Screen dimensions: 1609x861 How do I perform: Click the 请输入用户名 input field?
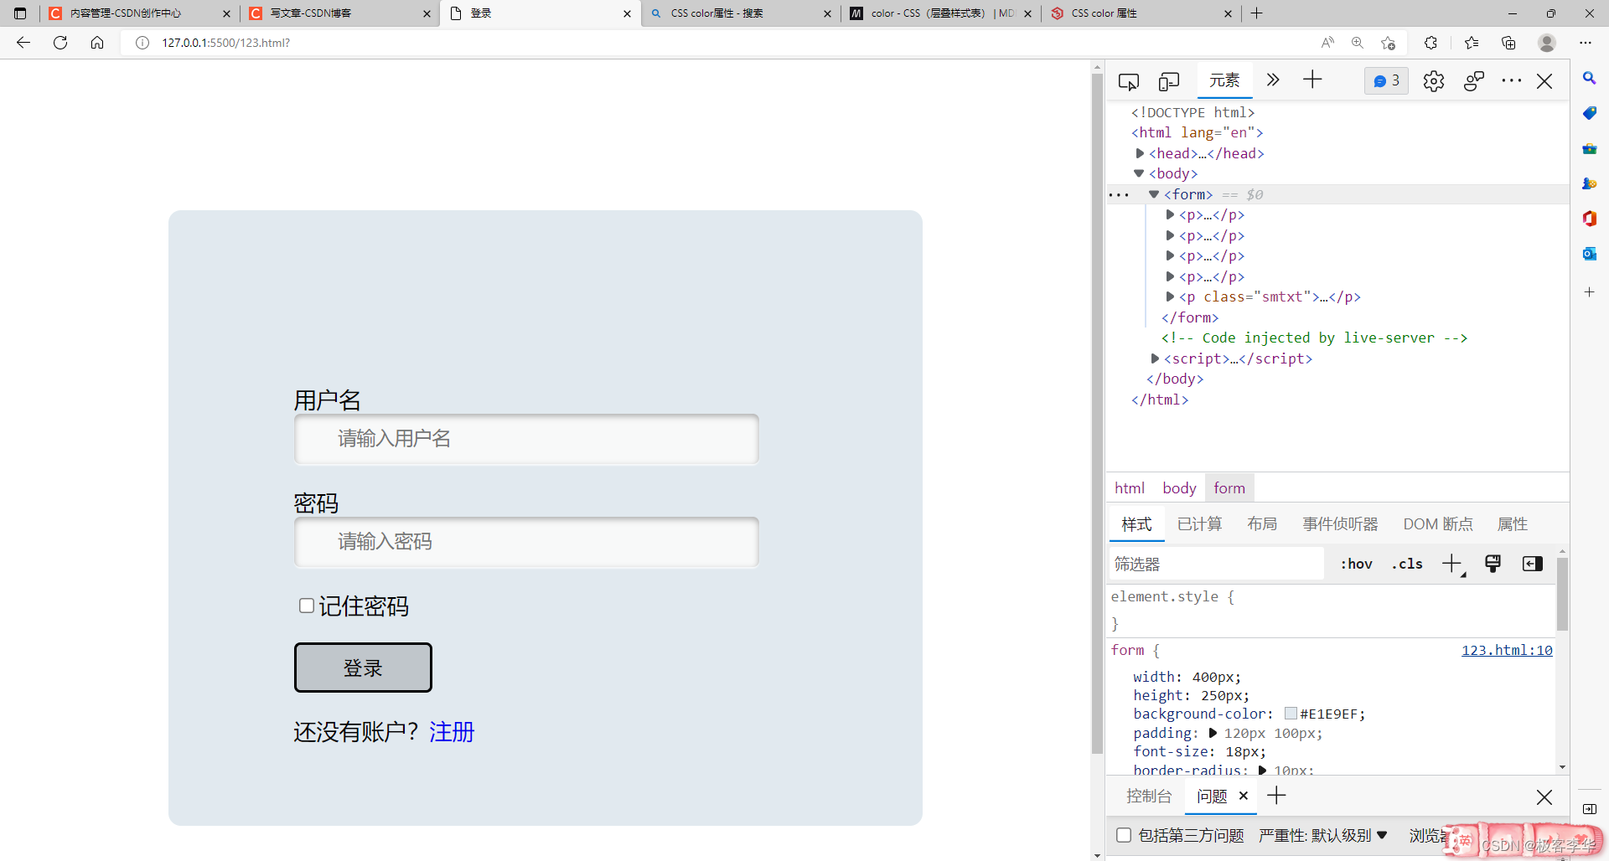(526, 439)
